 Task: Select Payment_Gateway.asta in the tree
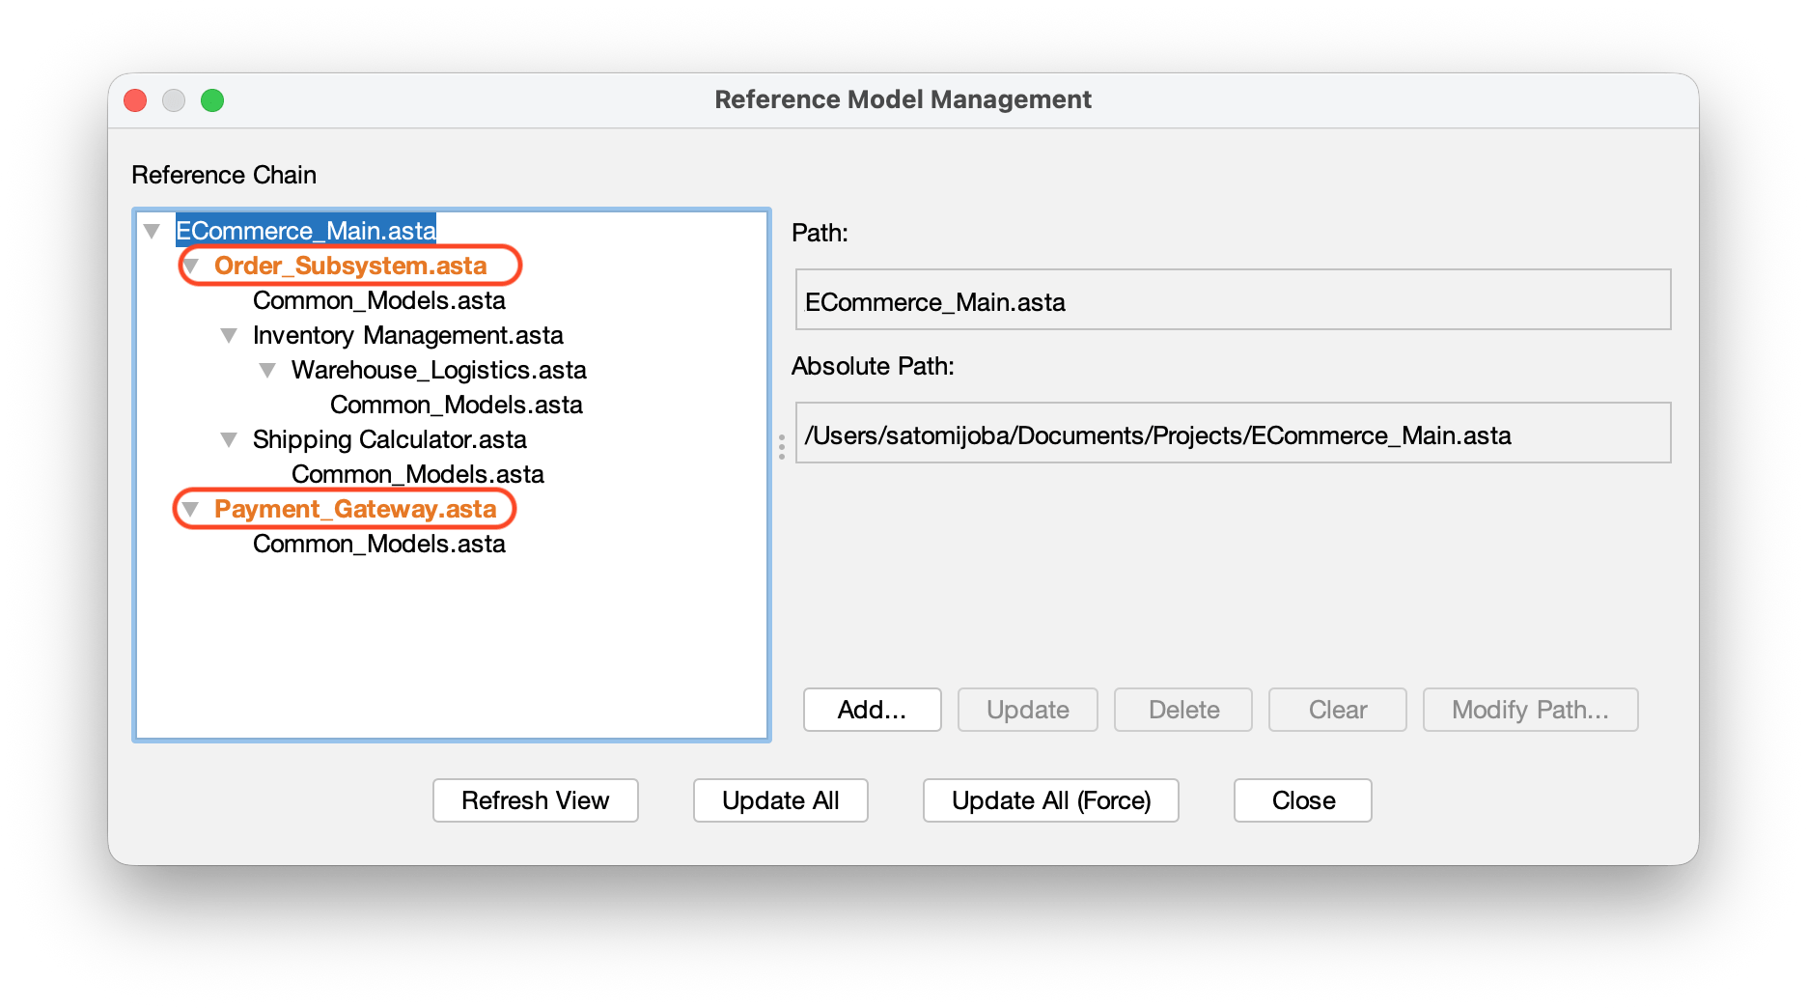(355, 509)
